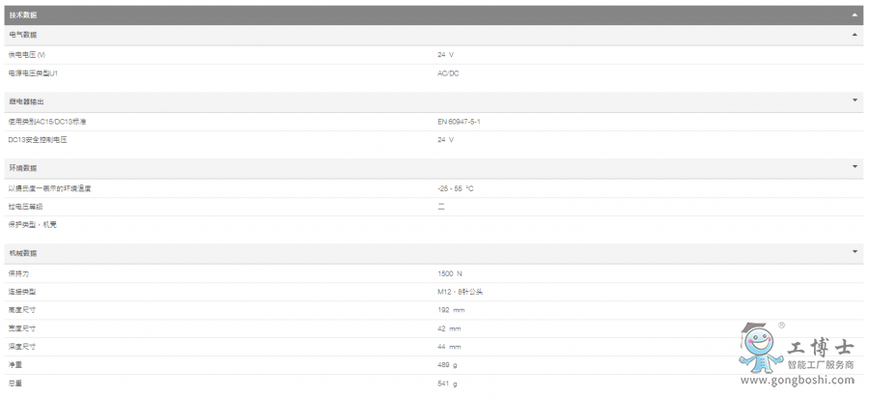Select the 机械数据 section heading
Viewport: 869px width, 399px height.
[x=23, y=253]
